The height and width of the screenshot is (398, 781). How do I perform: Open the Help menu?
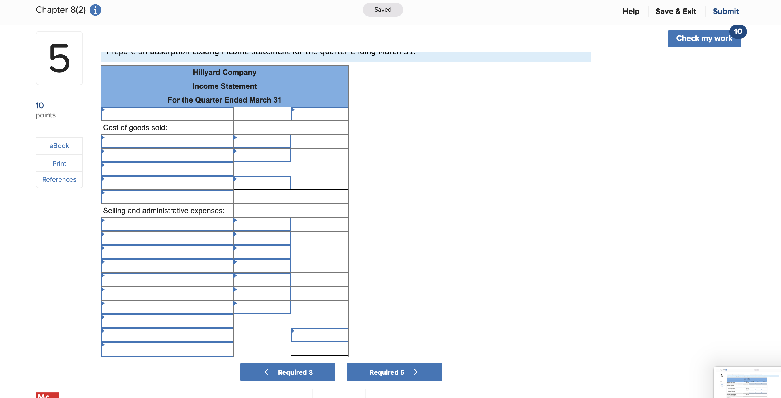tap(631, 11)
